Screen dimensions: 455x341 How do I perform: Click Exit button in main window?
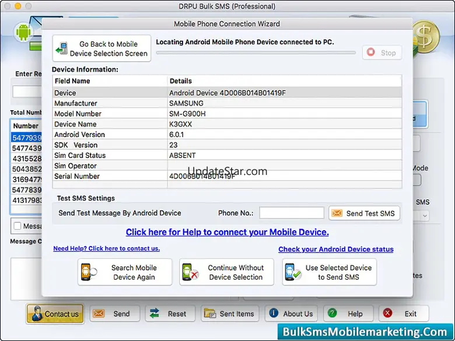(404, 314)
